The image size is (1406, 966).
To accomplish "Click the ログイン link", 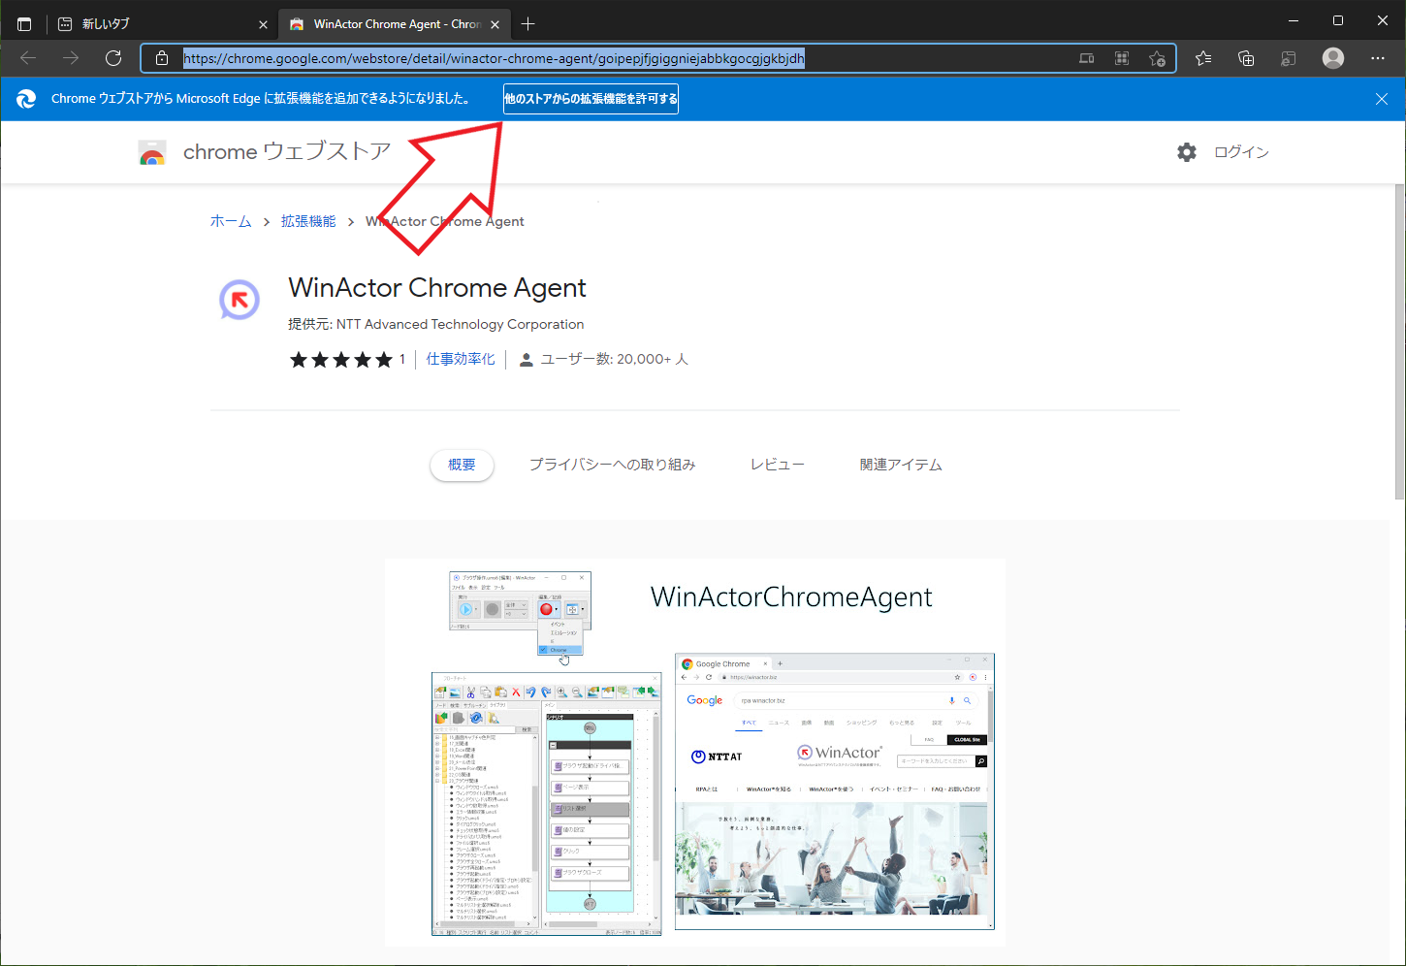I will [x=1241, y=151].
